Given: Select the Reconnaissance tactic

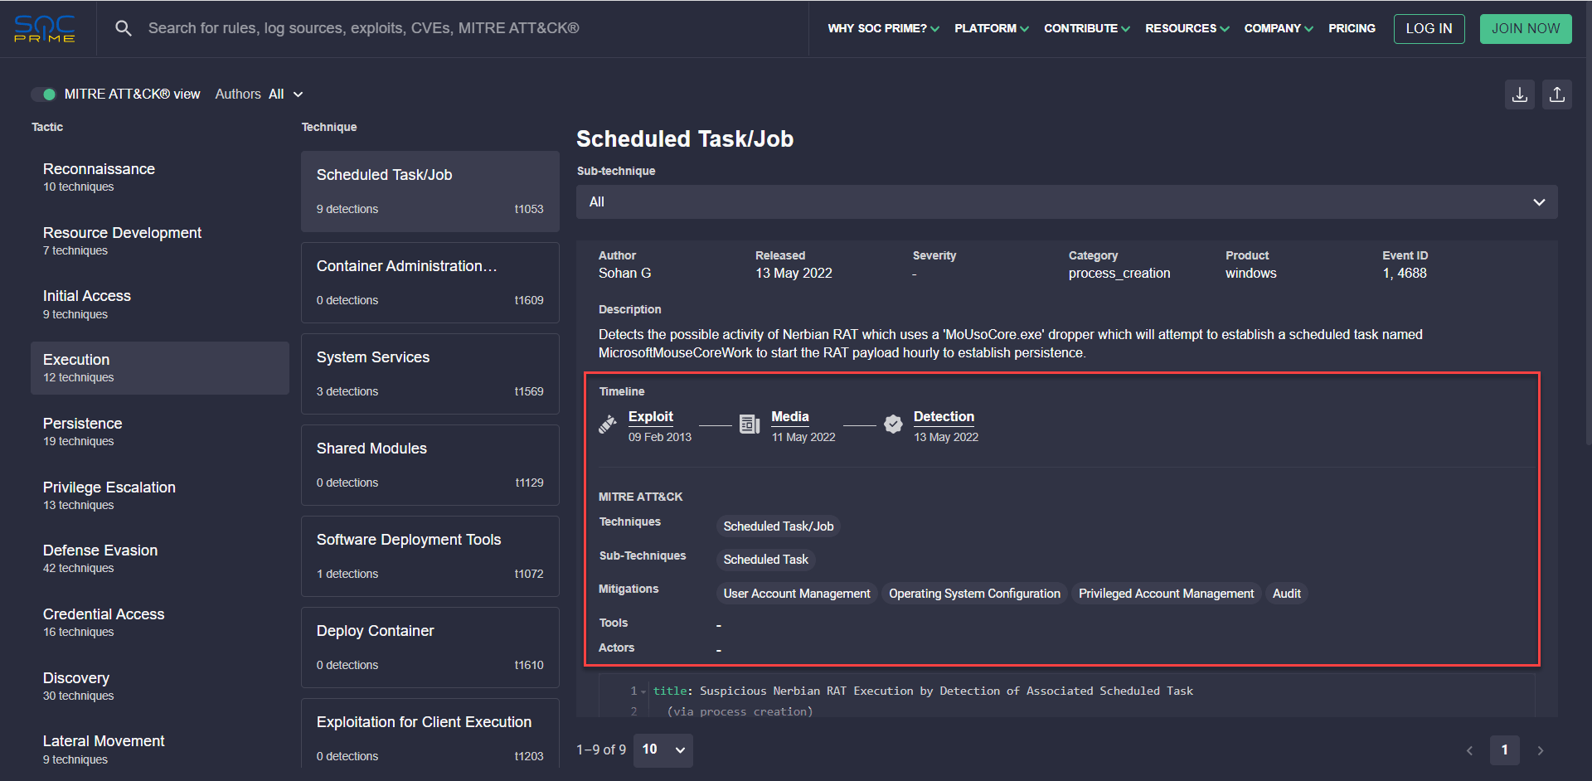Looking at the screenshot, I should coord(160,177).
